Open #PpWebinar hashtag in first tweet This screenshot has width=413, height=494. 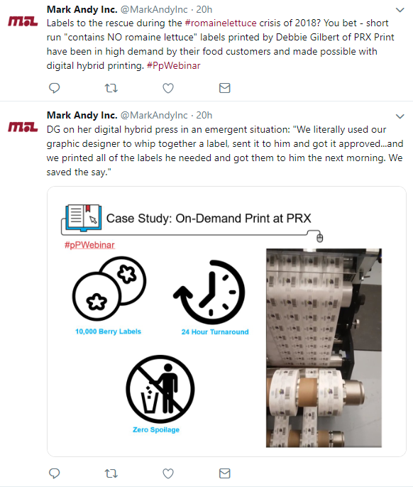[174, 65]
